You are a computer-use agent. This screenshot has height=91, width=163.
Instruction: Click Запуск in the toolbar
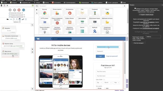coord(37,3)
